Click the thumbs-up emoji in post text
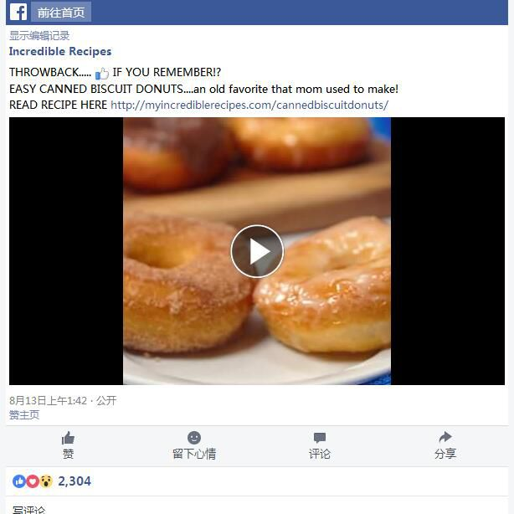The height and width of the screenshot is (514, 514). click(x=102, y=73)
